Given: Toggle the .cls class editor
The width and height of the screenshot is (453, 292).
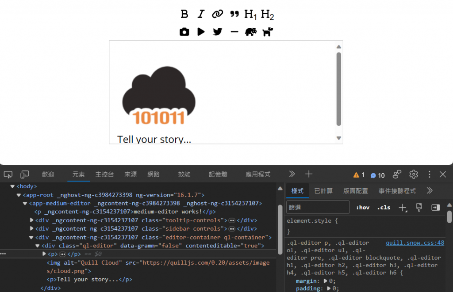Looking at the screenshot, I should (x=384, y=208).
